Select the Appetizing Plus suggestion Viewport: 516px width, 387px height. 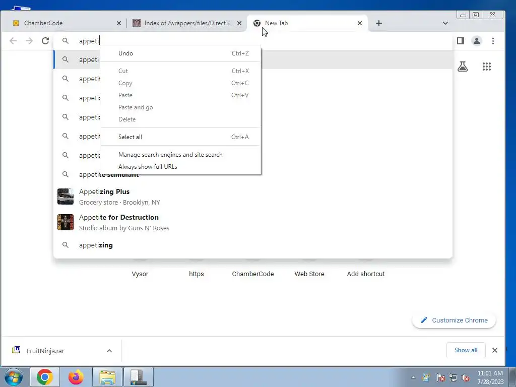(x=253, y=197)
